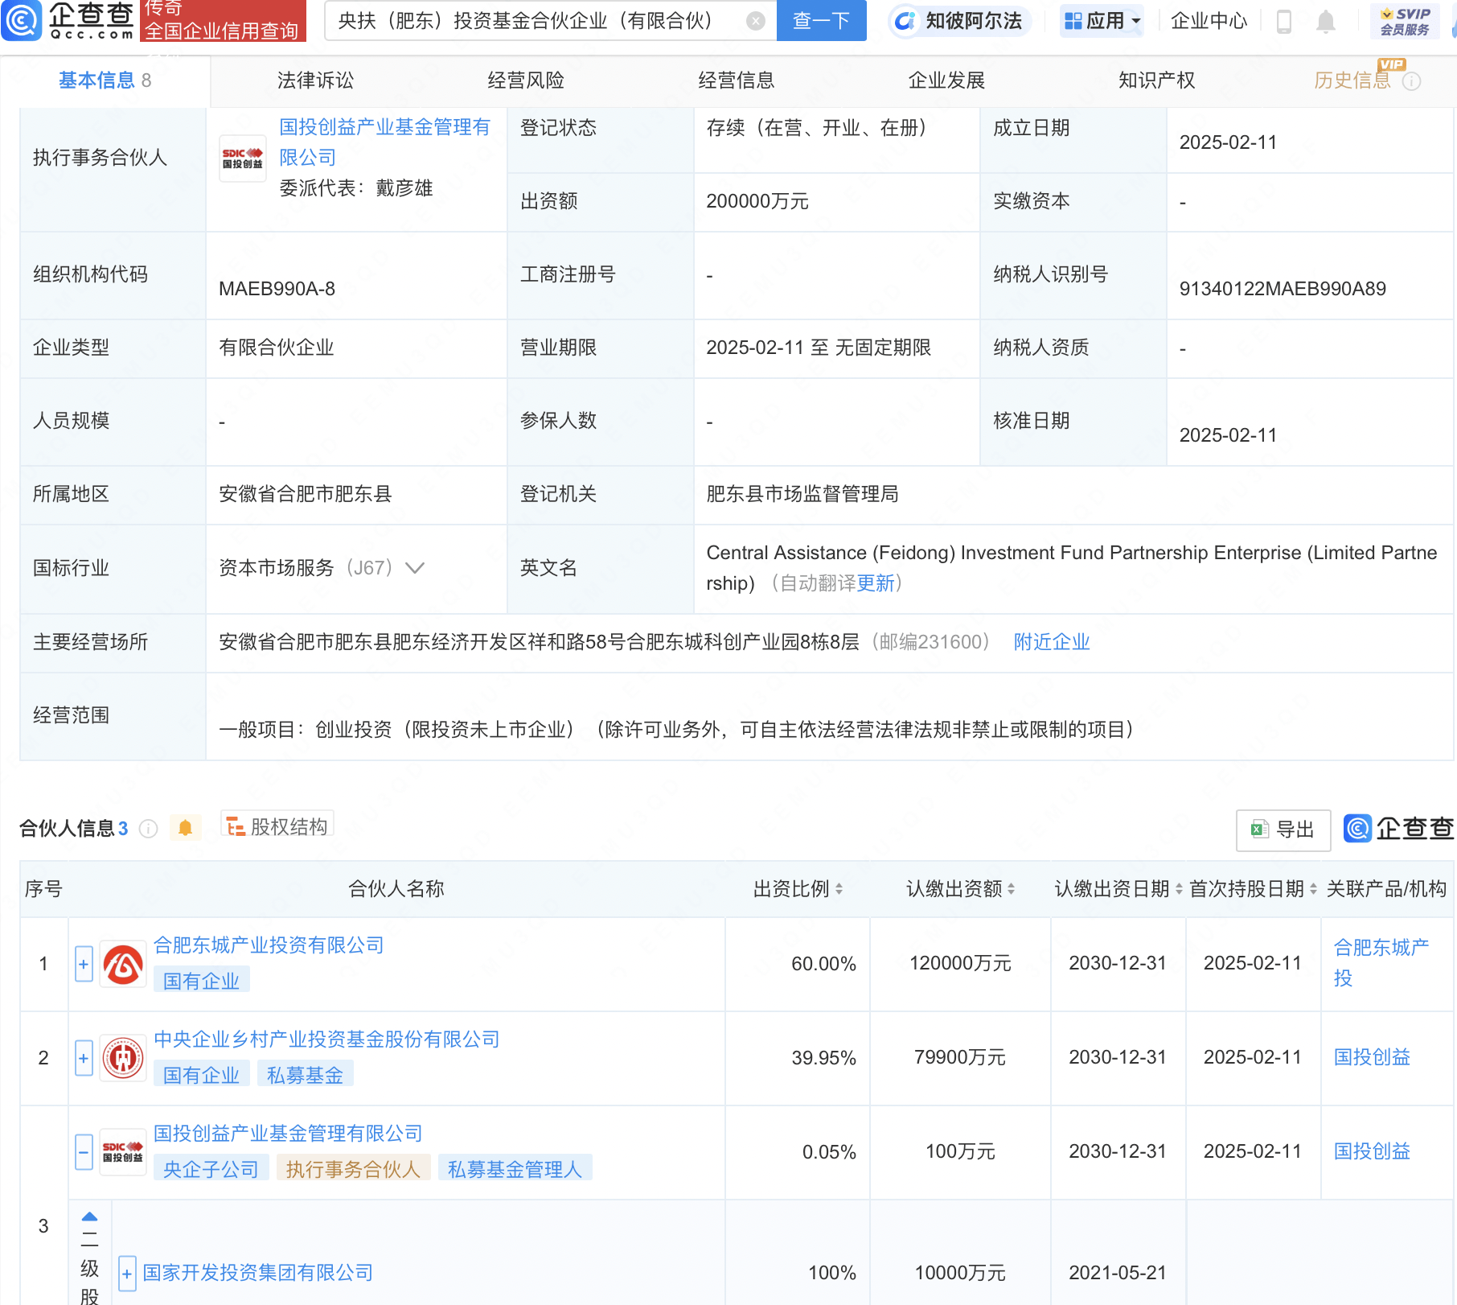Click the mobile phone icon in header

click(1284, 22)
